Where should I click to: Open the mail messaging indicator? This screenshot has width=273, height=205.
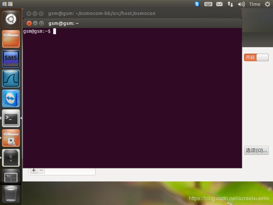[x=219, y=4]
